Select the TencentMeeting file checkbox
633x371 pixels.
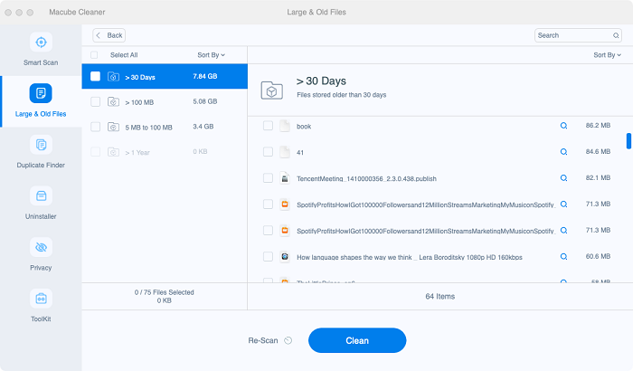pos(268,178)
